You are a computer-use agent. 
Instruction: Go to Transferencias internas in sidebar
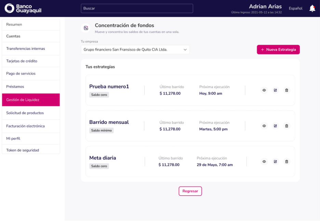tap(31, 49)
